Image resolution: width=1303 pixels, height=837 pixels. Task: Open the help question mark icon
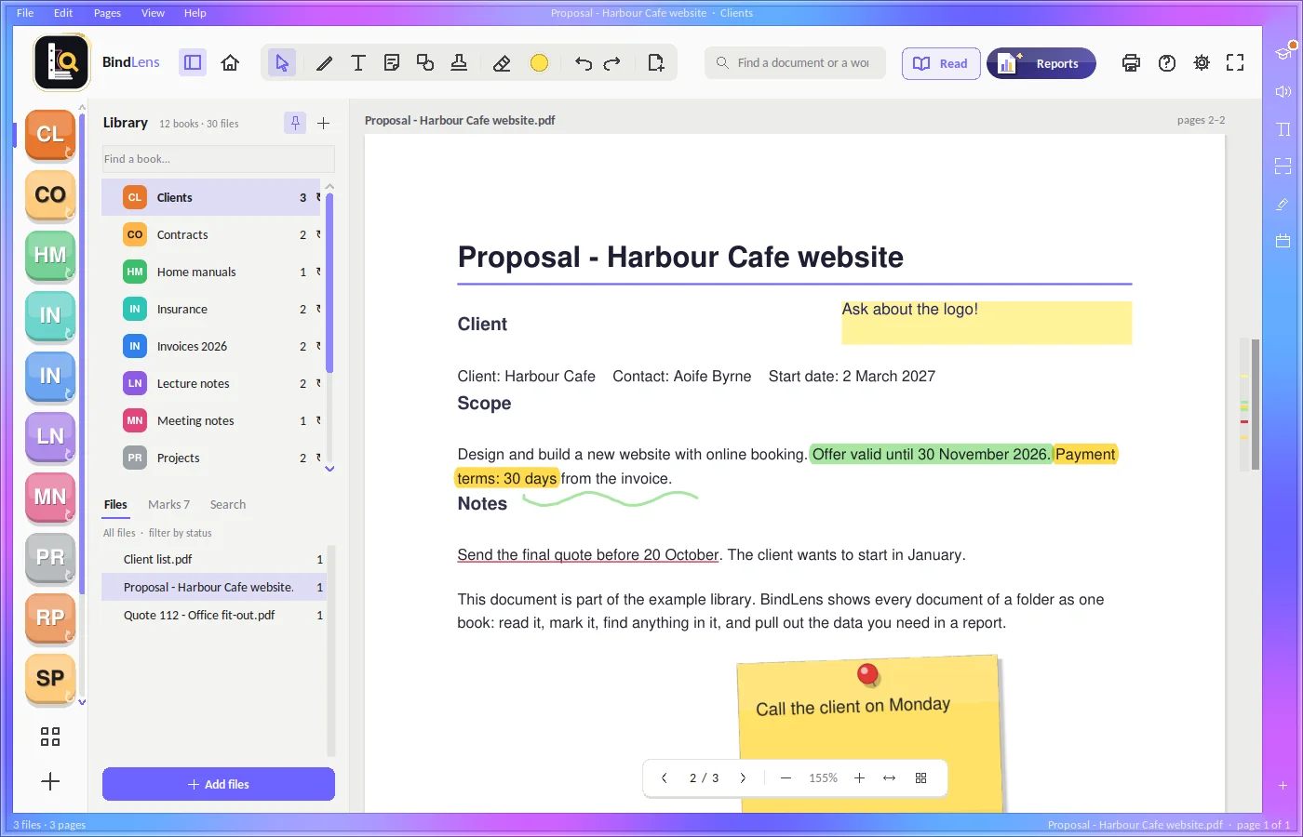click(x=1167, y=62)
